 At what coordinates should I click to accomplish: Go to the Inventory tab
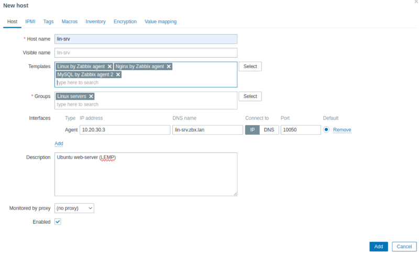pos(95,21)
